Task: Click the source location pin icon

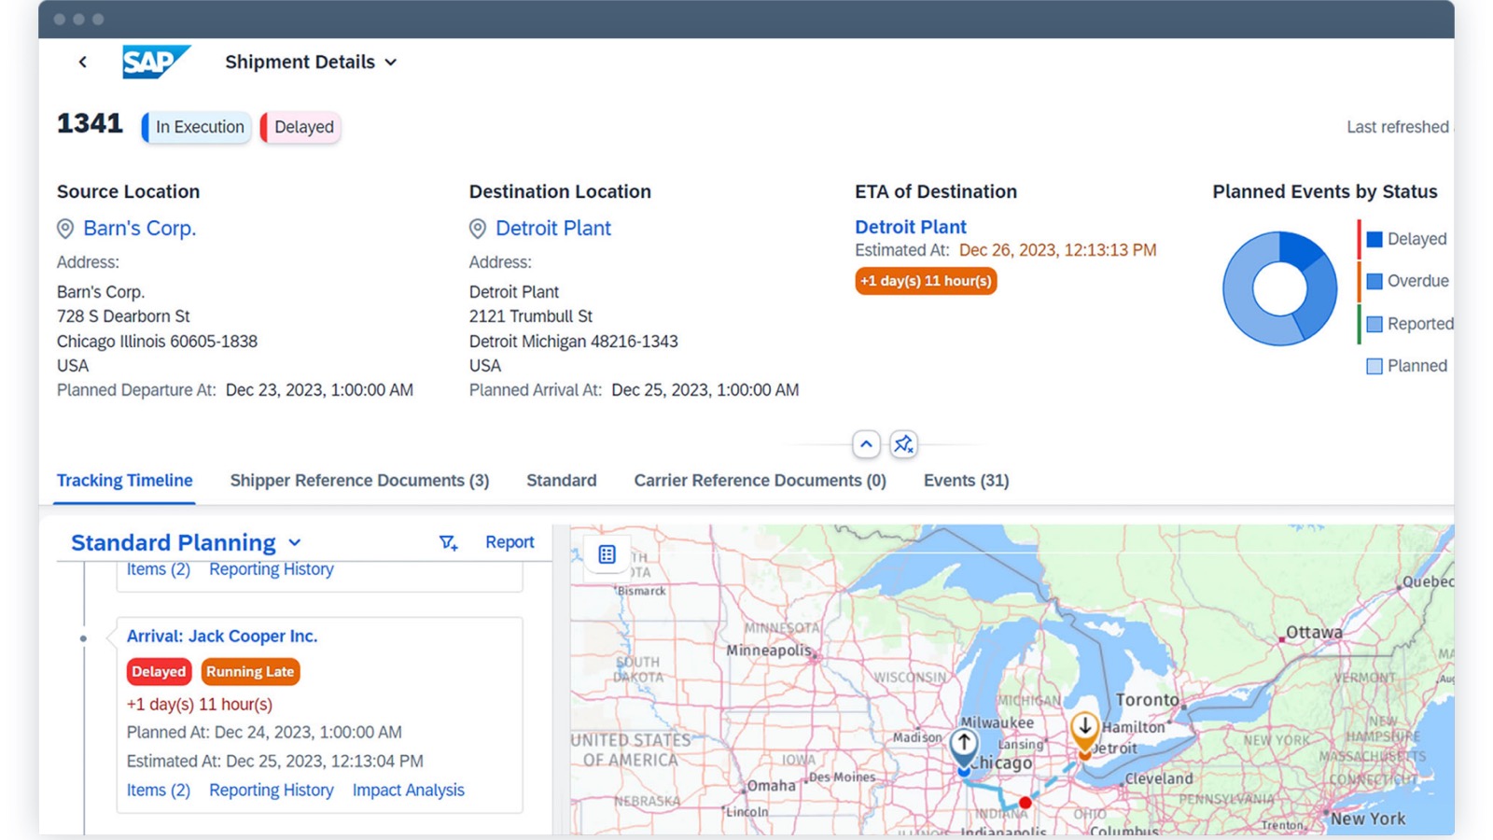Action: click(x=65, y=229)
